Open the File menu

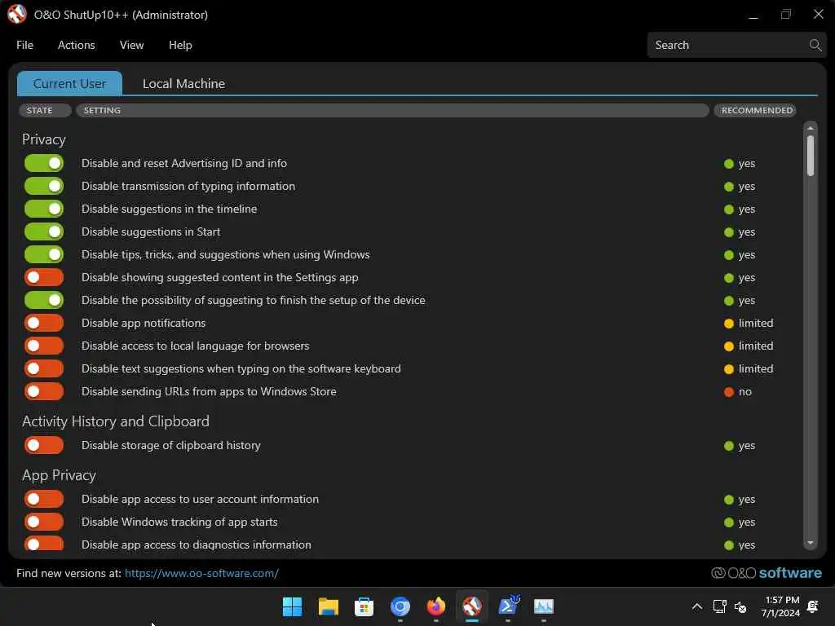click(x=24, y=46)
